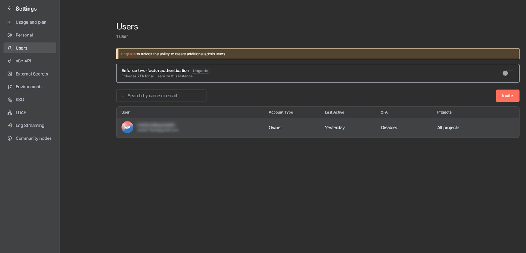Click the Personal profile icon in sidebar
Viewport: 526px width, 253px height.
point(10,35)
